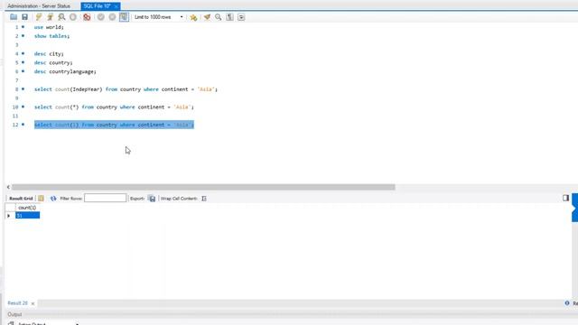Open a SQL script file
The width and height of the screenshot is (578, 325).
[x=14, y=17]
